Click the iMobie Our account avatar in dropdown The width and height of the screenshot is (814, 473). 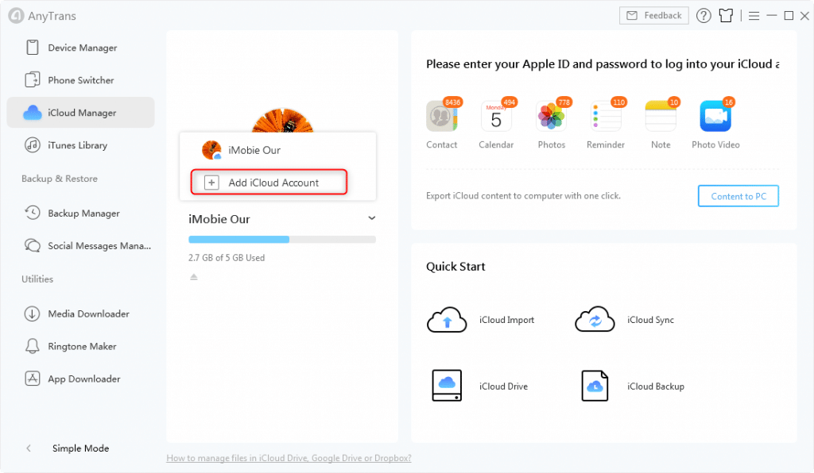pos(211,150)
